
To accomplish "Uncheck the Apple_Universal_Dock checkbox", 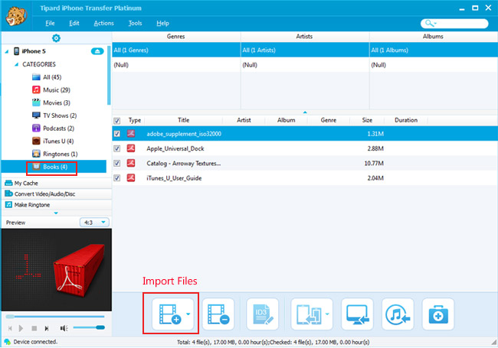I will 117,148.
